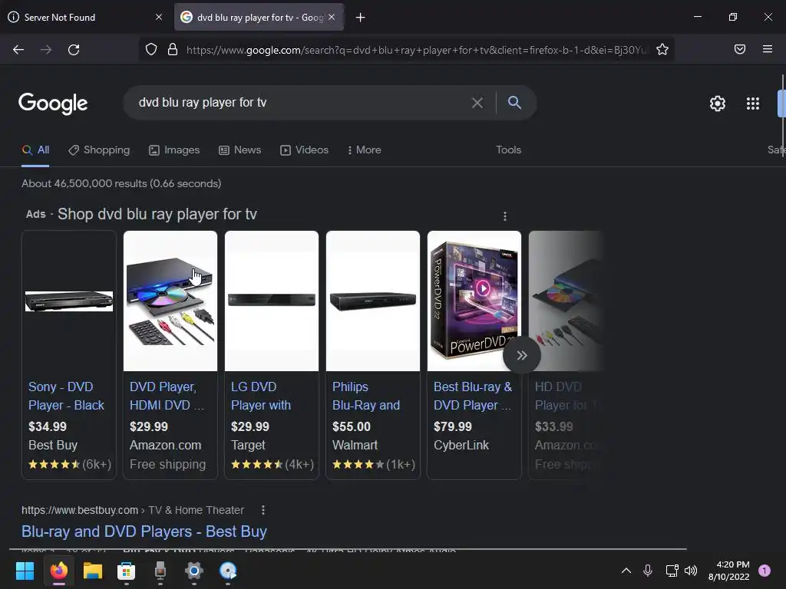Open Sony - DVD Player - Black link

tap(66, 397)
